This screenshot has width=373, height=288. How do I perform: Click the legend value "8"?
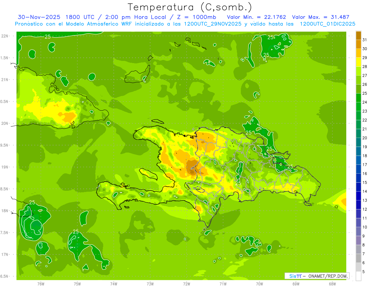364,245
